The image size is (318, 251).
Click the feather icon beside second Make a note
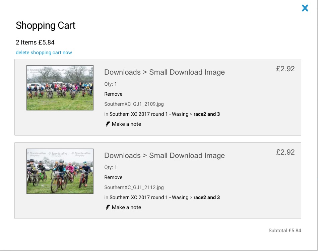tap(108, 207)
